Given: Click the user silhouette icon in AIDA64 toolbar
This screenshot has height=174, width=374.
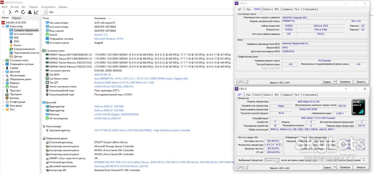Looking at the screenshot, I should pyautogui.click(x=30, y=12).
